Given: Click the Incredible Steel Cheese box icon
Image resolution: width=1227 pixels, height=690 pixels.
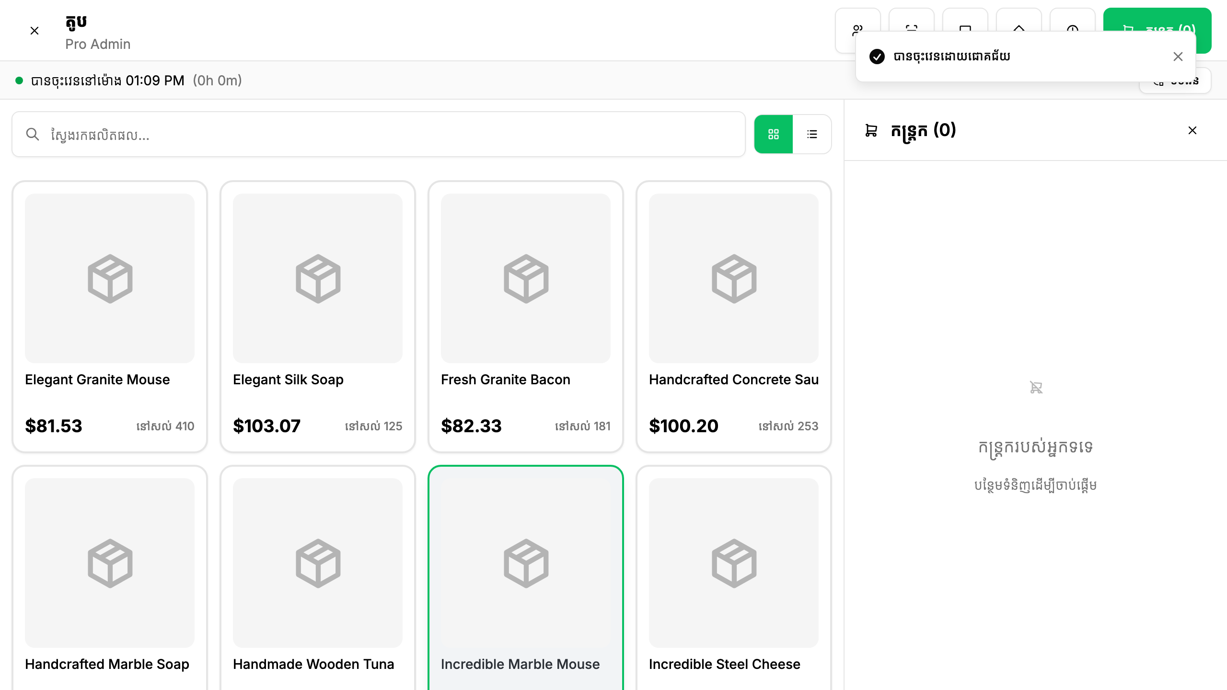Looking at the screenshot, I should [734, 563].
